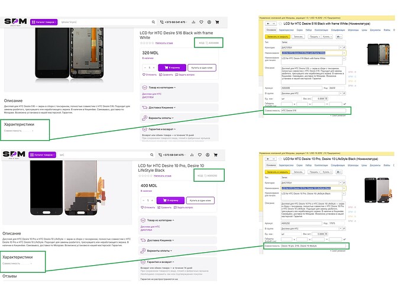Image resolution: width=408 pixels, height=293 pixels.
Task: Copy product code icon on Desire 10 Pro page
Action: point(205,176)
